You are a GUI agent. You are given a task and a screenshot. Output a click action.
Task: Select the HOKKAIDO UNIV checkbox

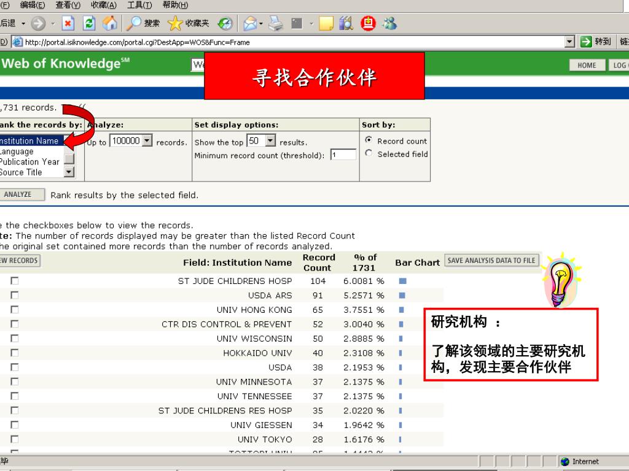click(x=15, y=353)
